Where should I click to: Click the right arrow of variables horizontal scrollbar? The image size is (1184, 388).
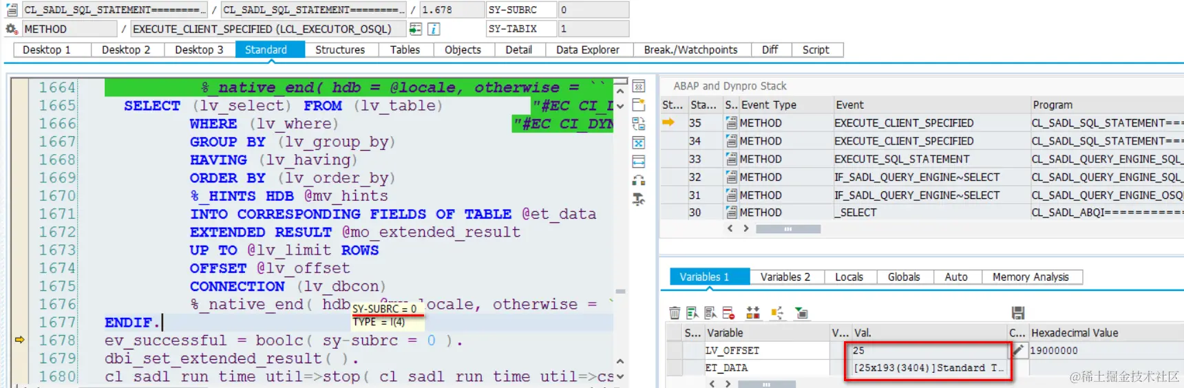[728, 383]
